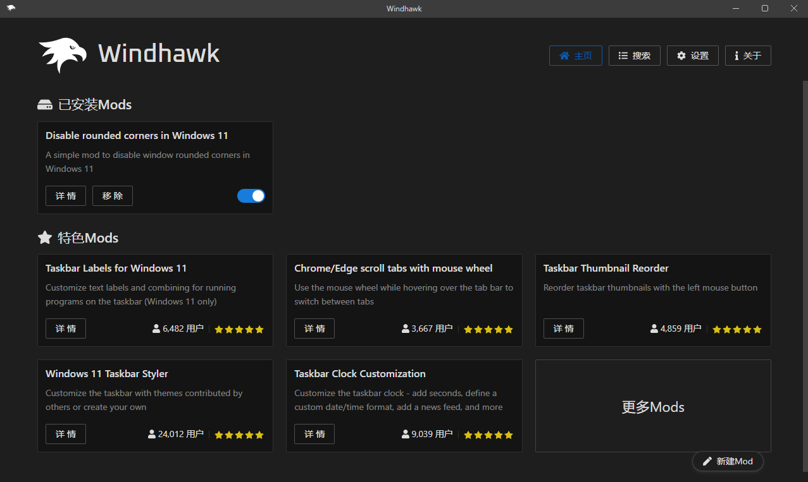Click 移除 to remove installed mod
Viewport: 808px width, 482px height.
113,196
